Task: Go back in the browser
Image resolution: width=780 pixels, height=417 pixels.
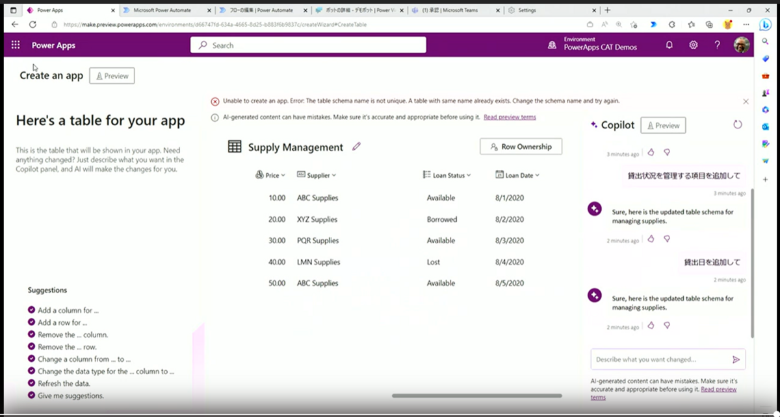Action: tap(15, 24)
